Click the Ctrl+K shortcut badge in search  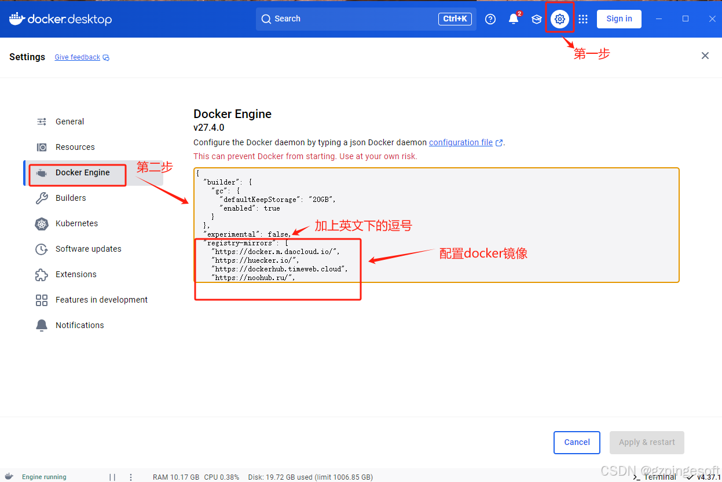(x=455, y=19)
